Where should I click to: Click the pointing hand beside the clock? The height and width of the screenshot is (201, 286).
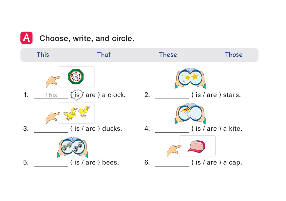coord(52,80)
